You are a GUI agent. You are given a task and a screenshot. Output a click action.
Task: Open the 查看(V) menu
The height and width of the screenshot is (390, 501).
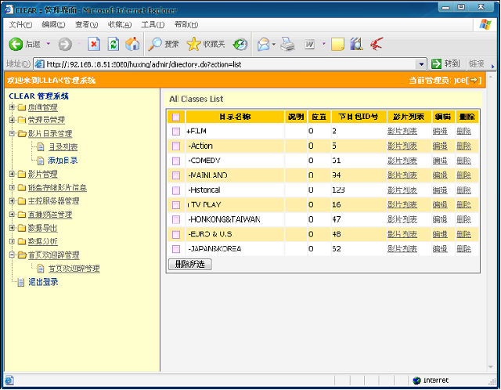pos(86,24)
